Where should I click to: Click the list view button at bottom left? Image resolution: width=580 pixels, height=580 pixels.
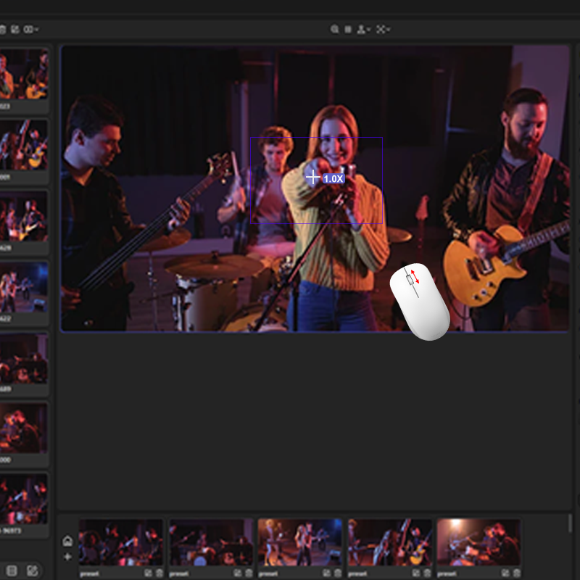point(12,571)
